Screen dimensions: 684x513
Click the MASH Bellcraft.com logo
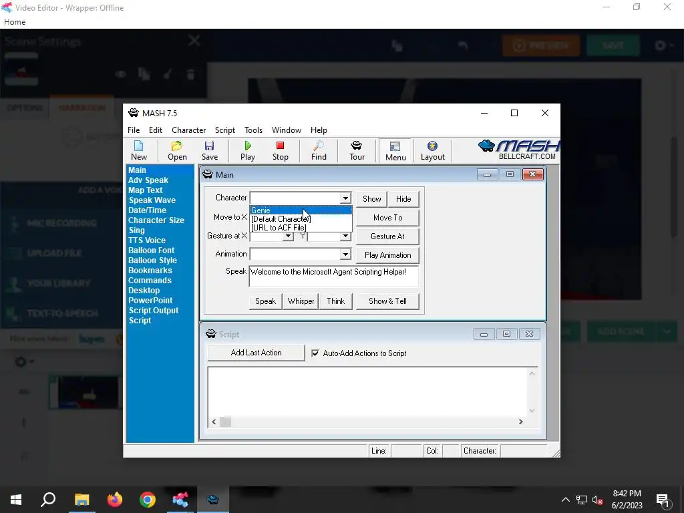point(518,150)
